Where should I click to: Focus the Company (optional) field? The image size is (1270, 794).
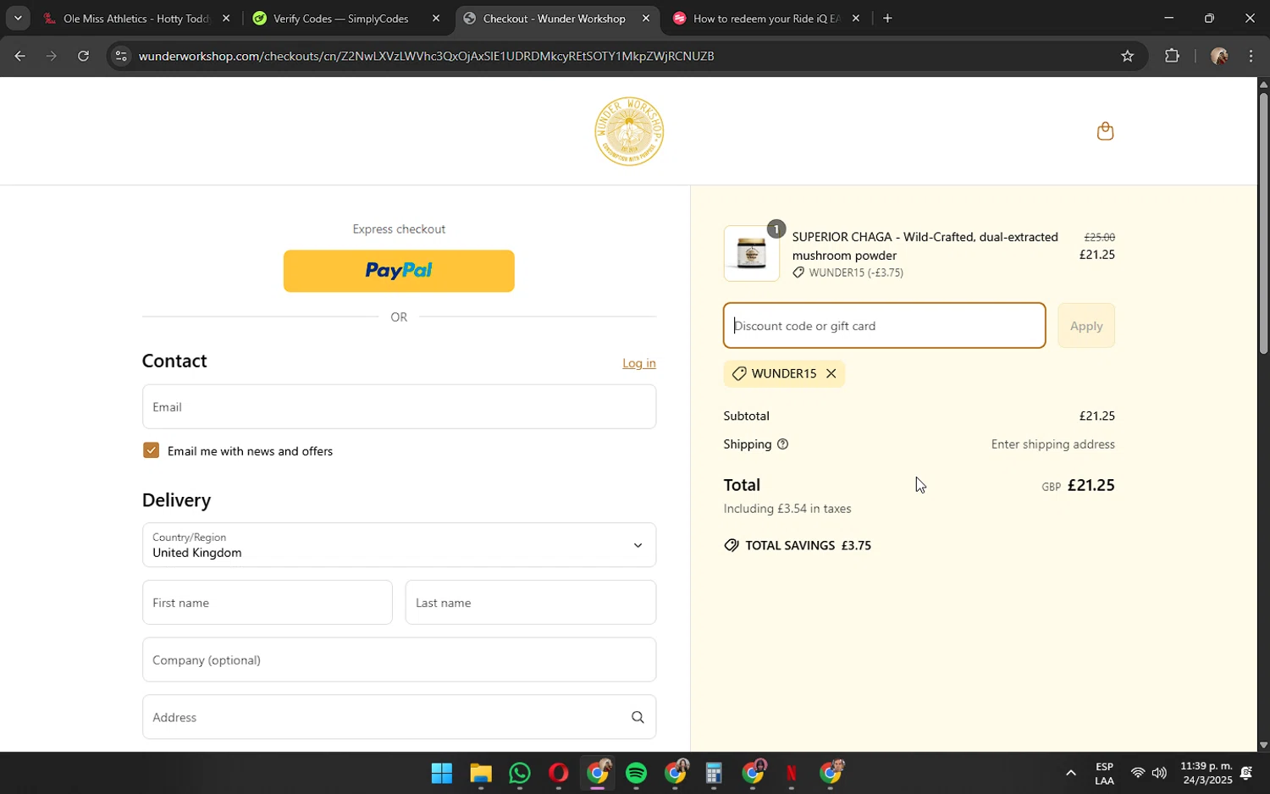coord(399,660)
